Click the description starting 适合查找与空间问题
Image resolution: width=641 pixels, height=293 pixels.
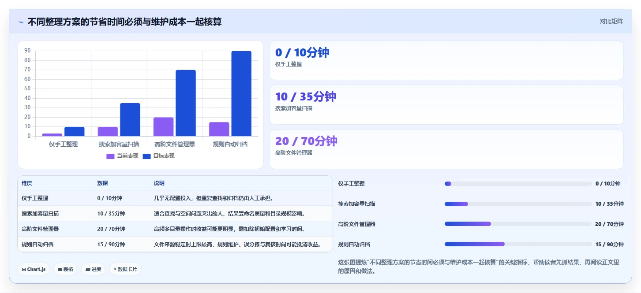point(230,214)
